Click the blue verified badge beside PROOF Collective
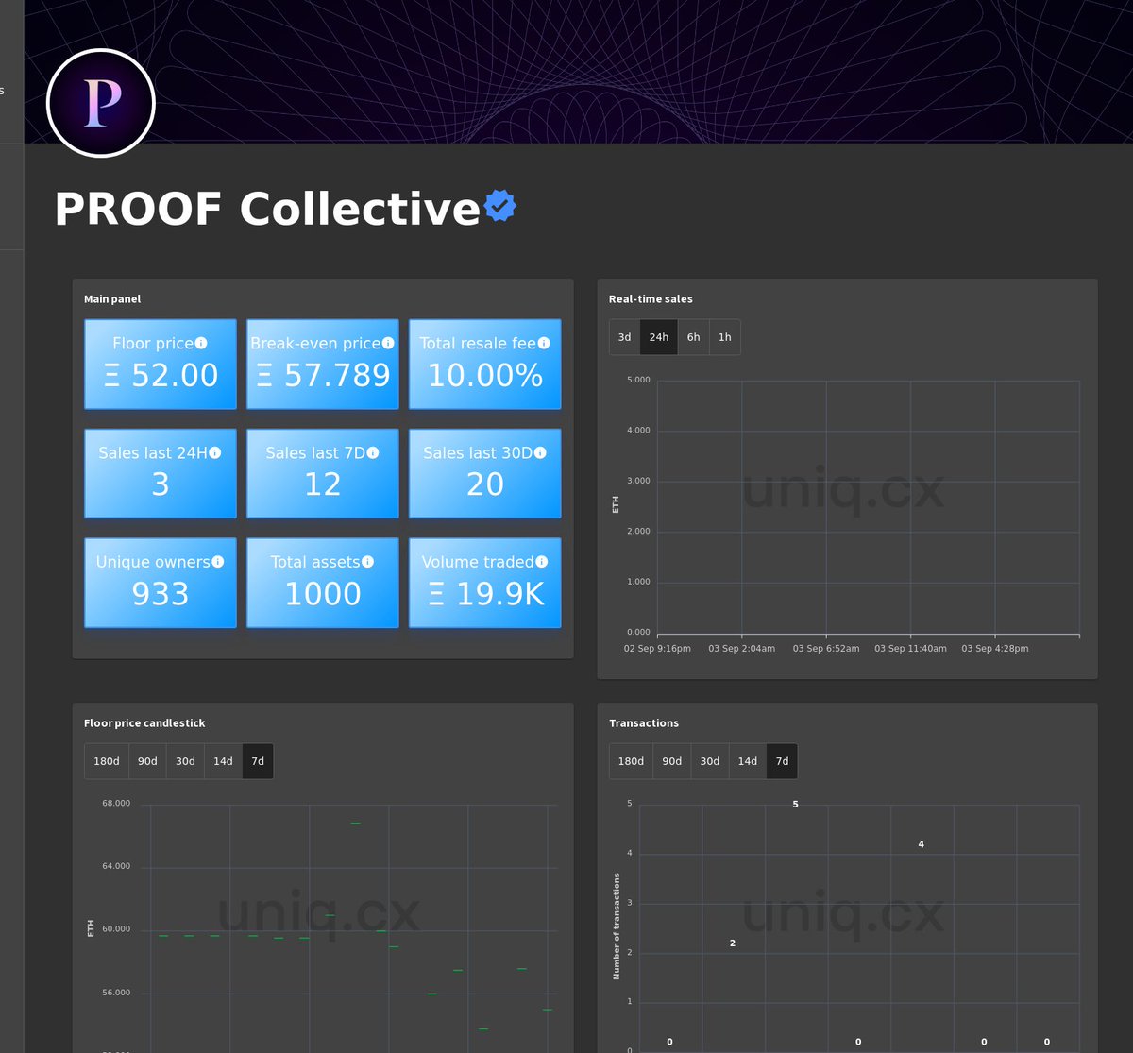 point(500,206)
